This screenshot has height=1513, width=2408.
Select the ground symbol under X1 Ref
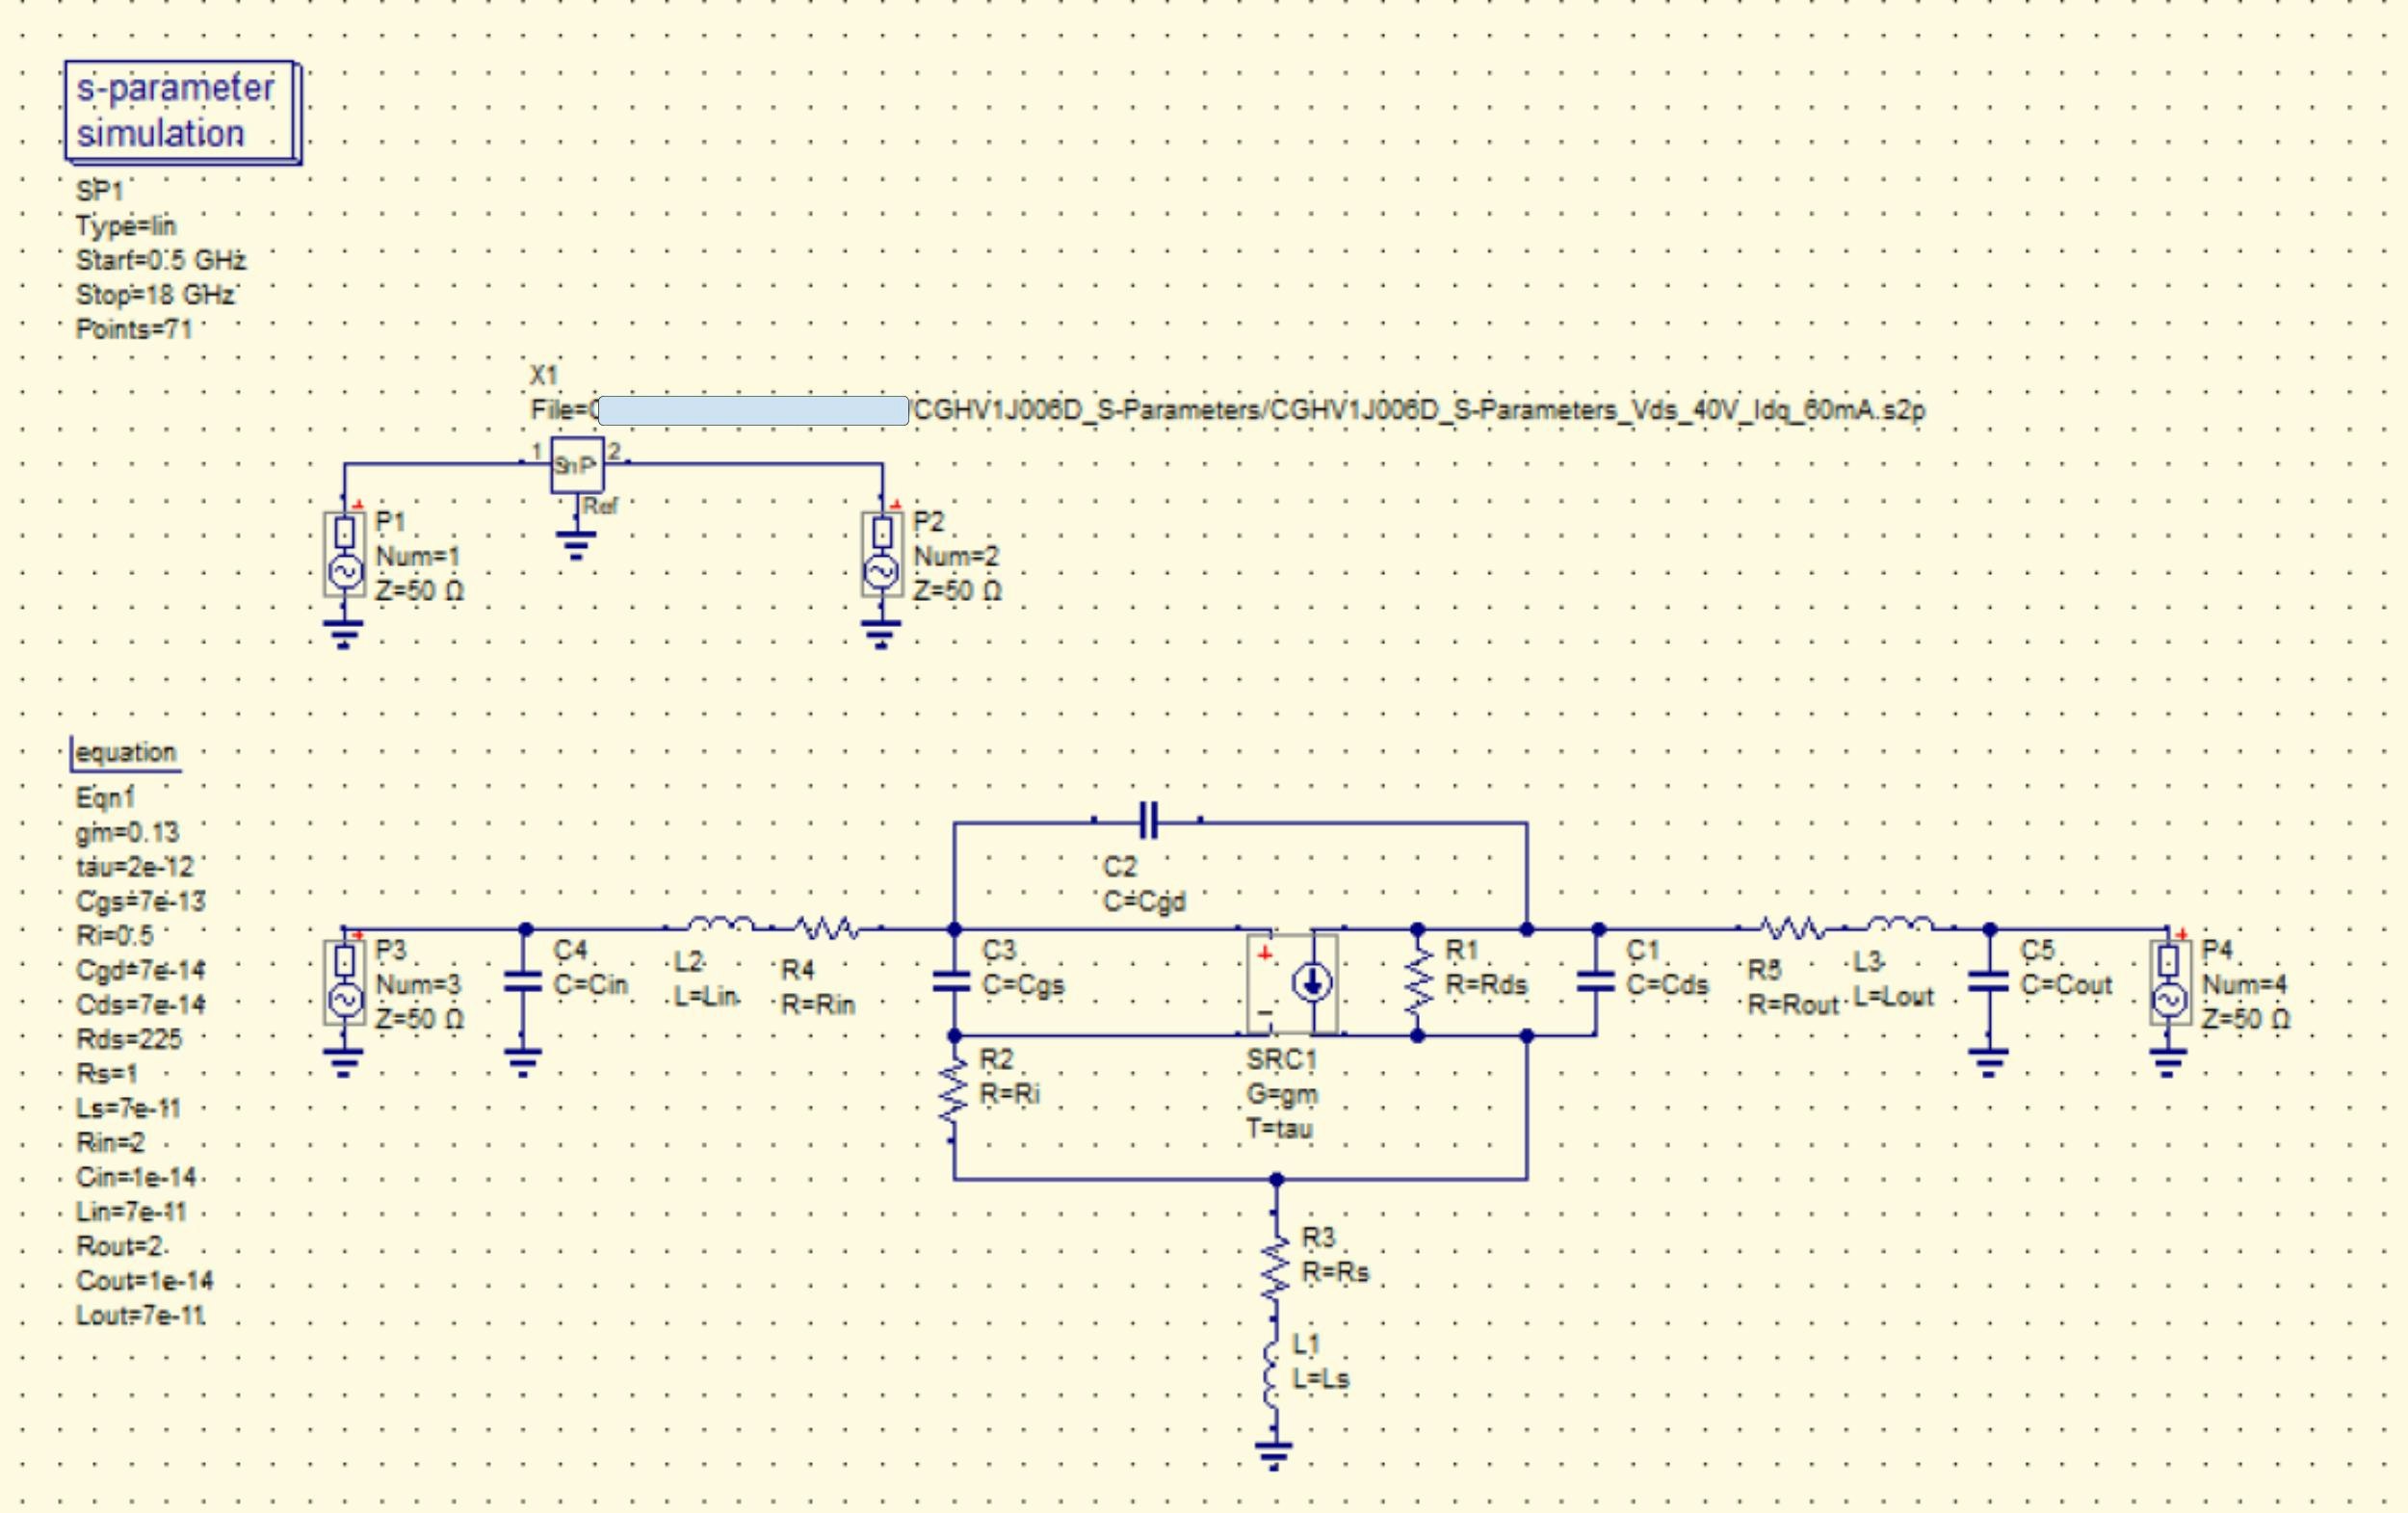click(x=576, y=545)
